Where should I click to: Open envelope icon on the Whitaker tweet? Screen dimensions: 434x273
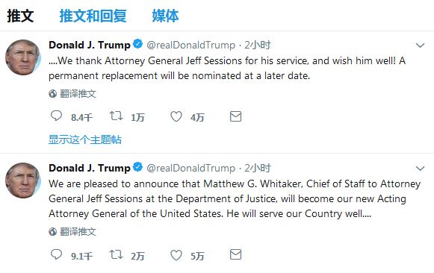[x=235, y=254]
